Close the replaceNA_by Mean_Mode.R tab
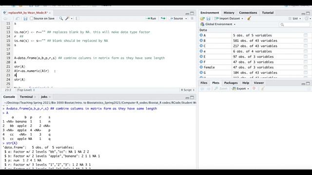Image resolution: width=312 pixels, height=175 pixels. 50,13
